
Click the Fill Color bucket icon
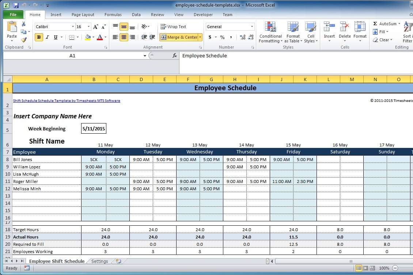click(88, 37)
